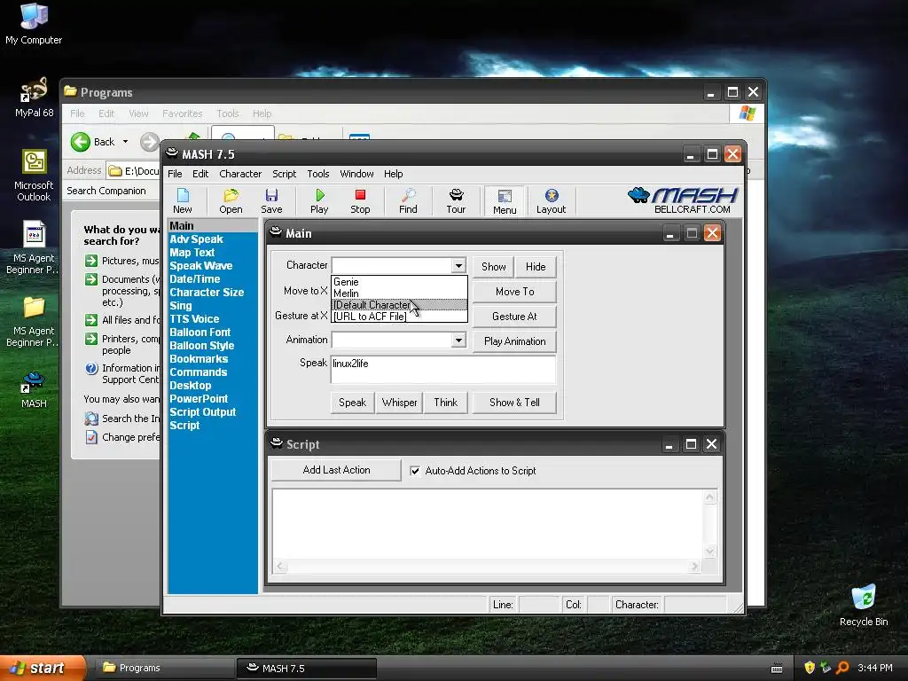Click the search magnifier tray icon
Viewport: 908px width, 681px height.
pos(842,668)
